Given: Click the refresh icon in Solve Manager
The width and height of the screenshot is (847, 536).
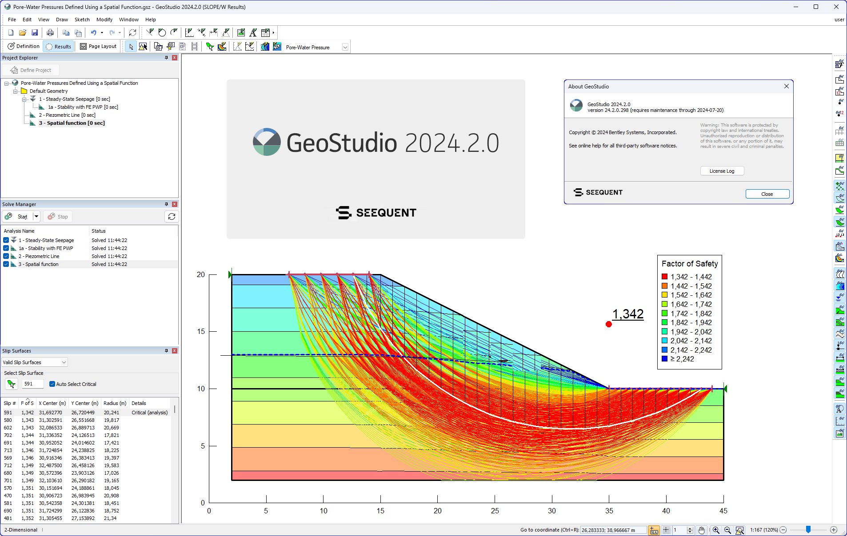Looking at the screenshot, I should 172,217.
